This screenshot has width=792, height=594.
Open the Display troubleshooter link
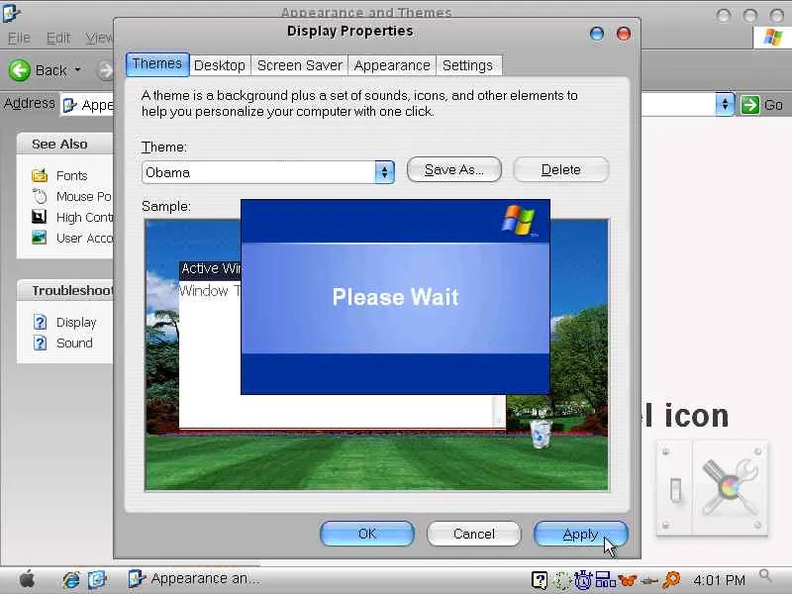(x=76, y=323)
